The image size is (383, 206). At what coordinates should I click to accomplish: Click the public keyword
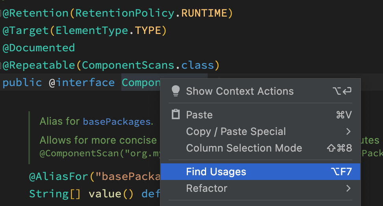tap(22, 82)
